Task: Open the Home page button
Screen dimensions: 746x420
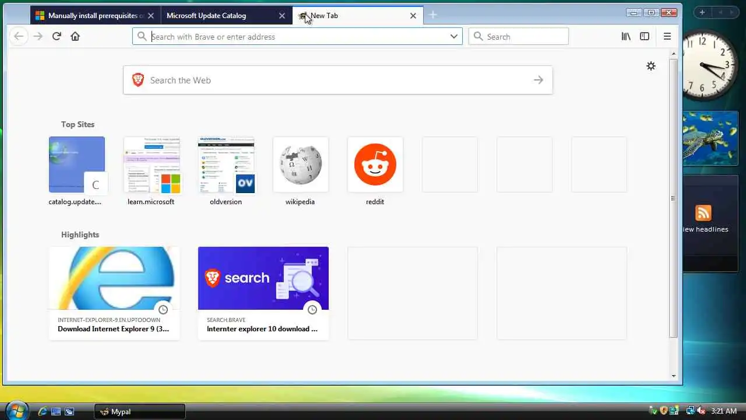Action: (75, 36)
